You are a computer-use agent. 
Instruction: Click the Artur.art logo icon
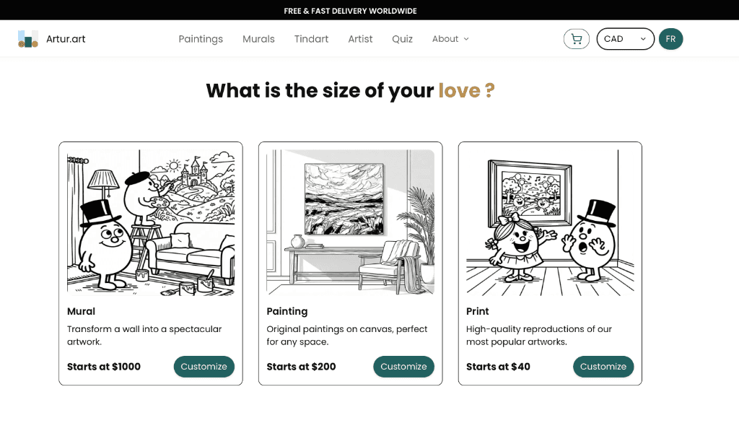pyautogui.click(x=28, y=39)
